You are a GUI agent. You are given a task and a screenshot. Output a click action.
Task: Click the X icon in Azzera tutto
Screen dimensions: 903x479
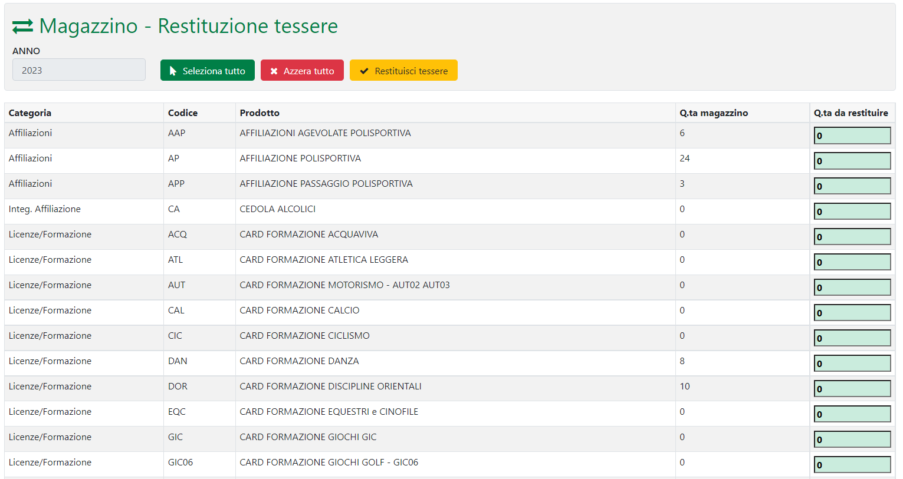274,71
